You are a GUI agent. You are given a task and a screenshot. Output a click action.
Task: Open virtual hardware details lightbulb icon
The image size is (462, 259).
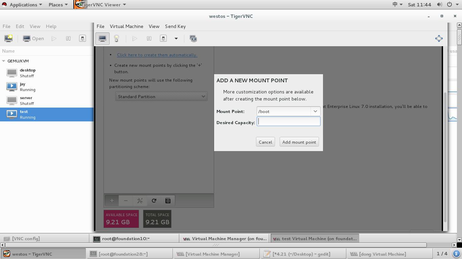[x=116, y=38]
